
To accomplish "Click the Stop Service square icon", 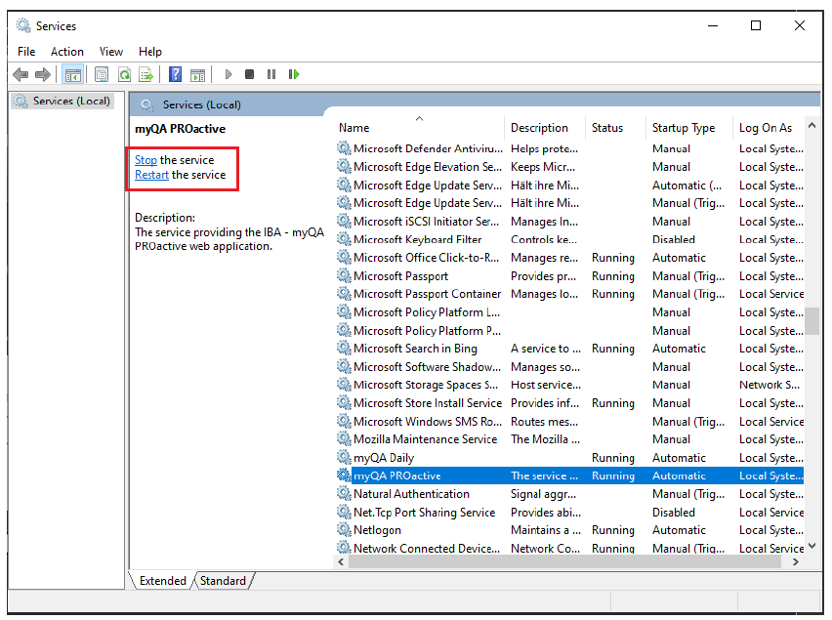I will 249,74.
